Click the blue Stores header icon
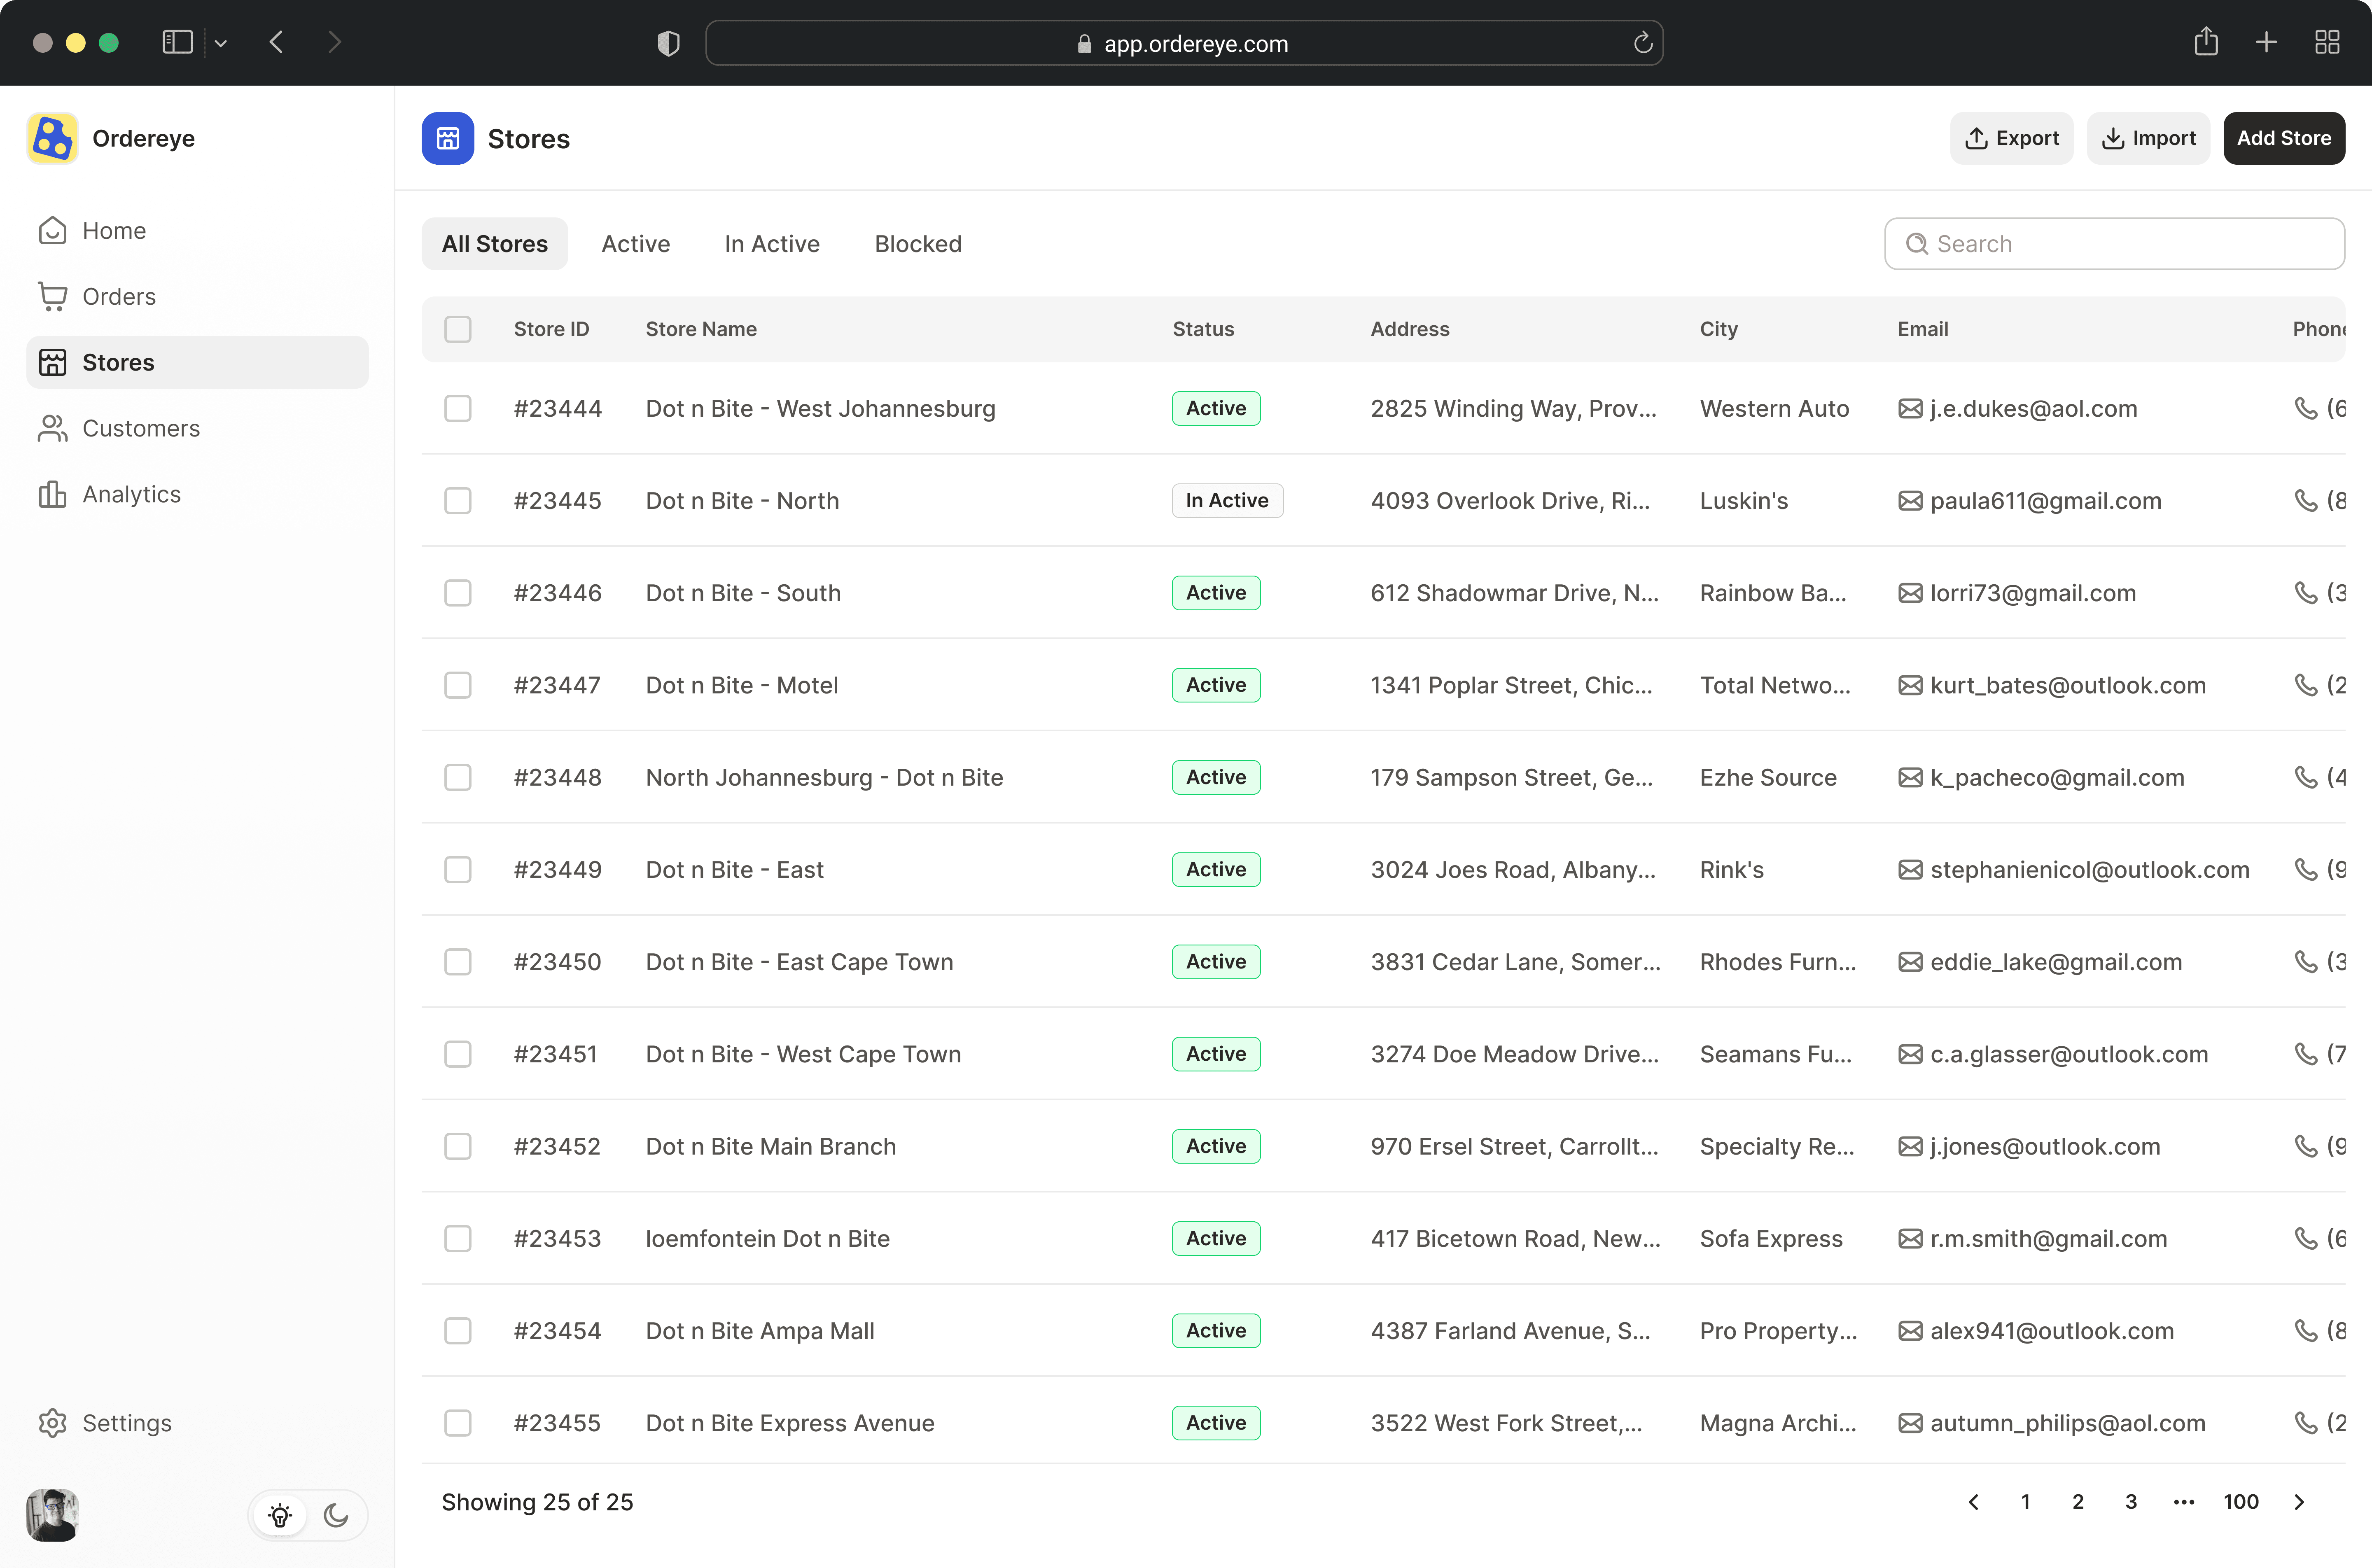This screenshot has height=1568, width=2372. [x=448, y=138]
